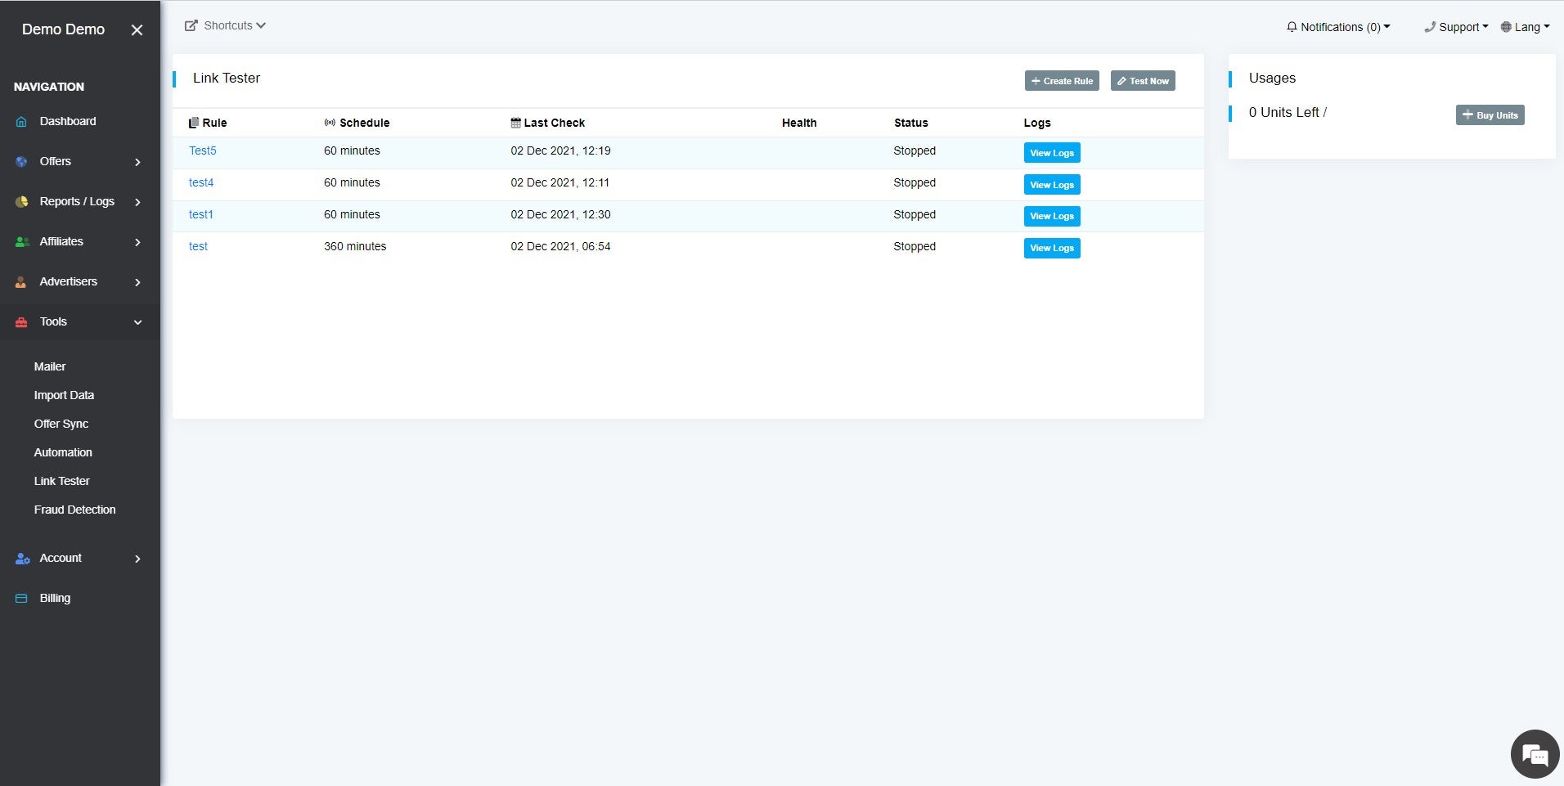Open the test1 rule link
The width and height of the screenshot is (1564, 786).
[201, 214]
